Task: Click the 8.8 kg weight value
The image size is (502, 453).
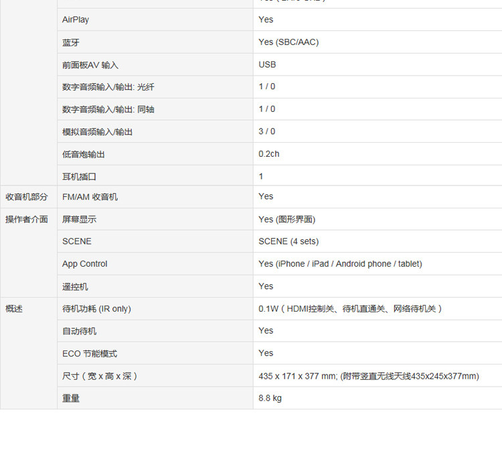Action: pyautogui.click(x=270, y=398)
